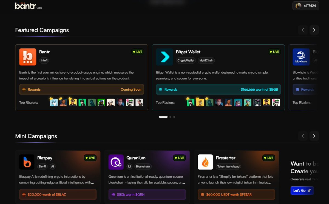
Task: Click the sli17424 profile avatar
Action: coord(299,5)
